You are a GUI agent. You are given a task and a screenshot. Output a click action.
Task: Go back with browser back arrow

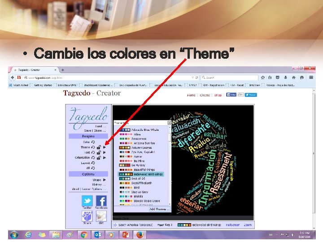tap(13, 78)
